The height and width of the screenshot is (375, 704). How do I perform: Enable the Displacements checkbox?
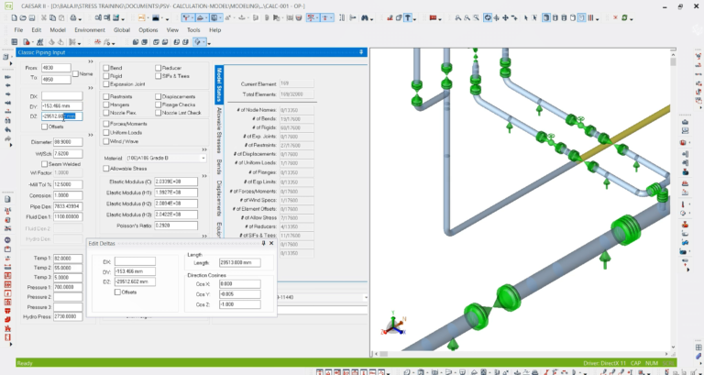pyautogui.click(x=158, y=96)
